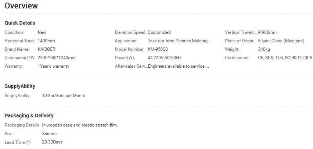Click the wooden case packaging details text
The image size is (313, 149).
pyautogui.click(x=79, y=125)
